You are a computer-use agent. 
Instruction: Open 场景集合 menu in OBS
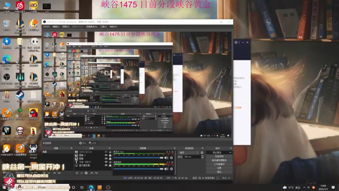click(x=92, y=27)
